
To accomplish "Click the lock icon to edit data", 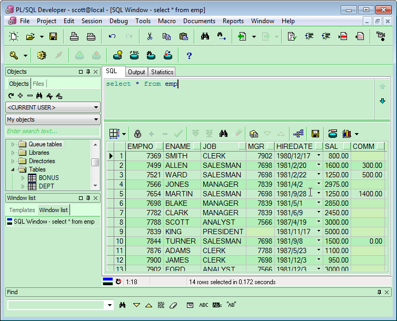I will click(x=137, y=134).
